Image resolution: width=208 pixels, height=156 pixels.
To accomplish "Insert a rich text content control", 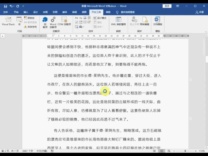I will (x=76, y=18).
